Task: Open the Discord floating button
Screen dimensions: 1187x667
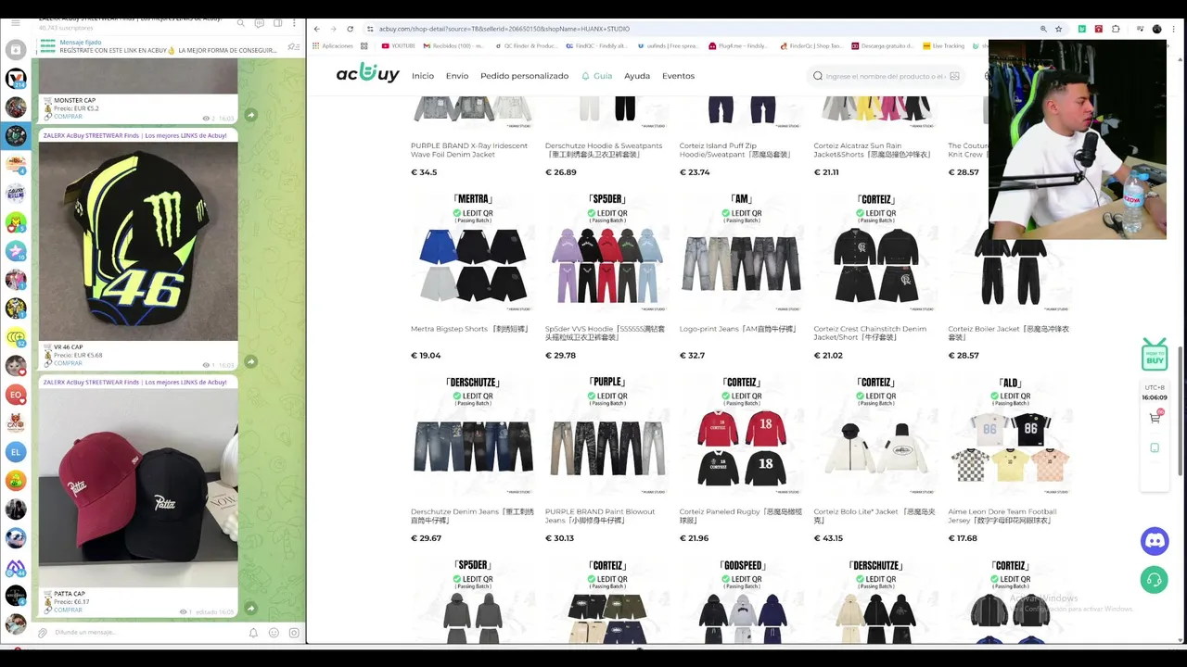Action: [1155, 541]
